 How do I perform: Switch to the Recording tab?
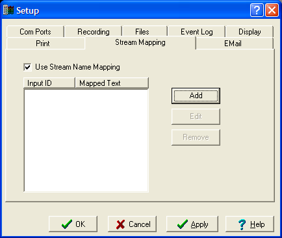click(x=94, y=32)
